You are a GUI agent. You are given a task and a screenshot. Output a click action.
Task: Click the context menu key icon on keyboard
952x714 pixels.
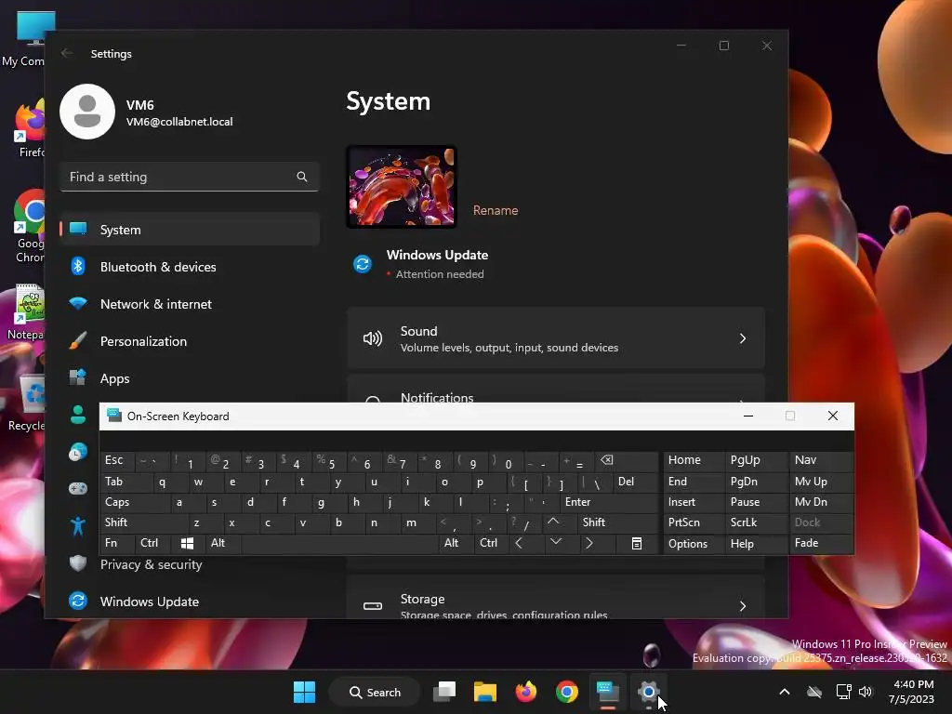(x=636, y=543)
